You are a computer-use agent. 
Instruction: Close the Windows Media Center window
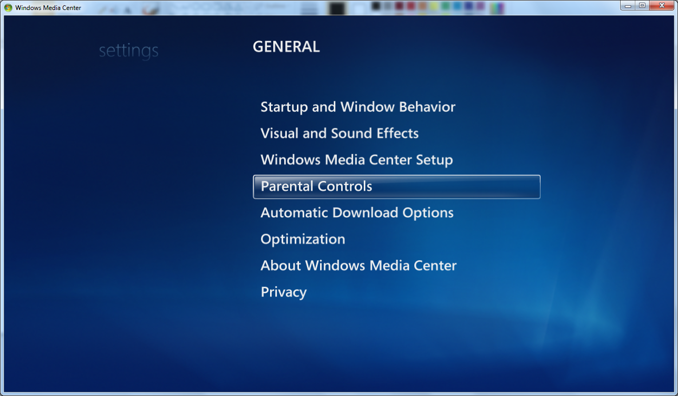point(662,5)
